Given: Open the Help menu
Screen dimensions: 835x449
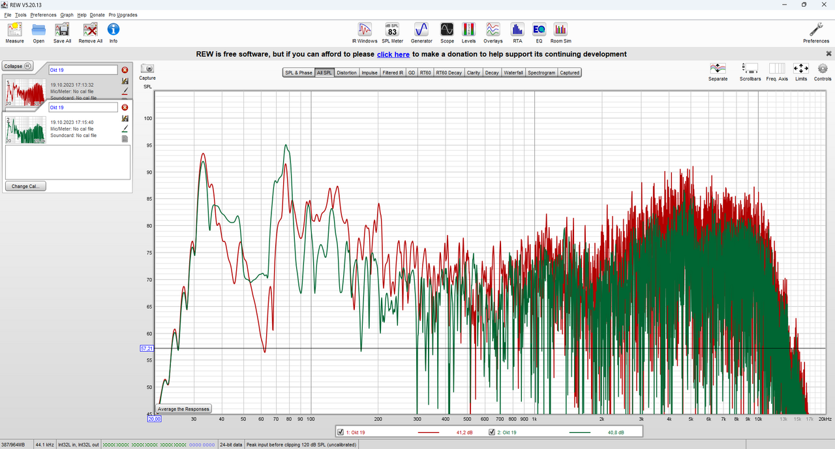Looking at the screenshot, I should 82,14.
